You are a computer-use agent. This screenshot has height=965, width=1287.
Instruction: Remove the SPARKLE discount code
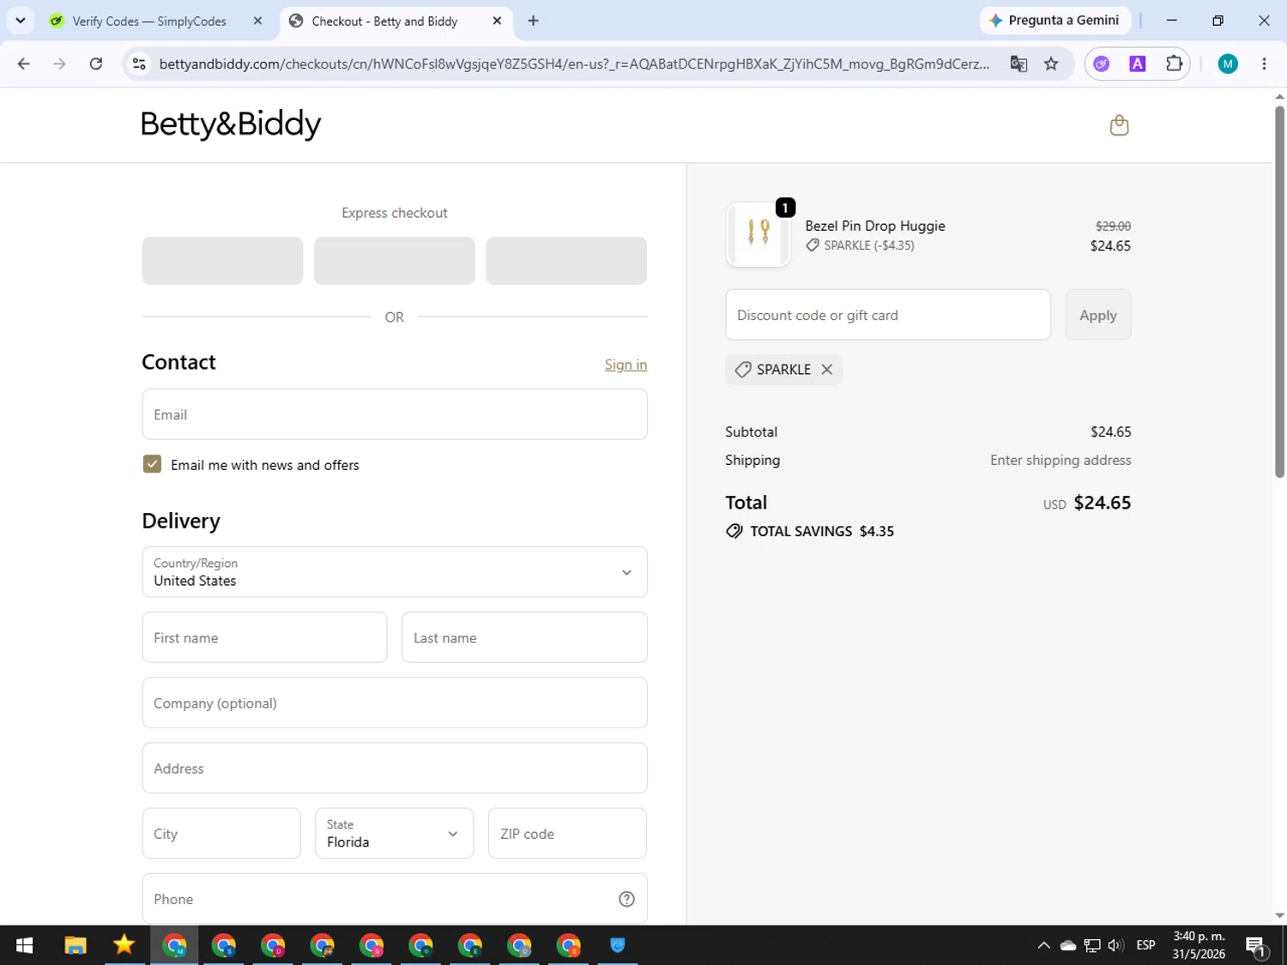point(826,370)
